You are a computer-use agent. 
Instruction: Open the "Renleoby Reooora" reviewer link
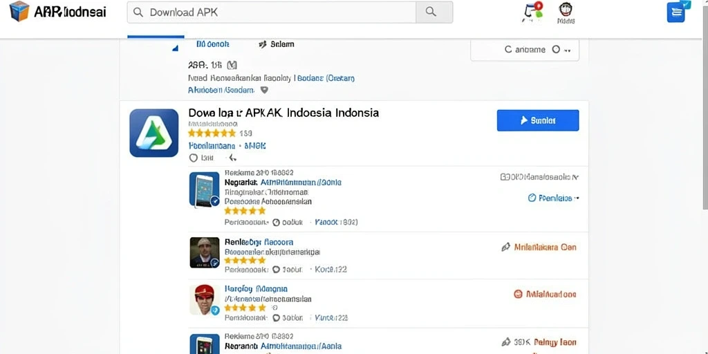point(259,242)
